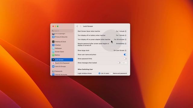Go back with the left chevron

77,26
